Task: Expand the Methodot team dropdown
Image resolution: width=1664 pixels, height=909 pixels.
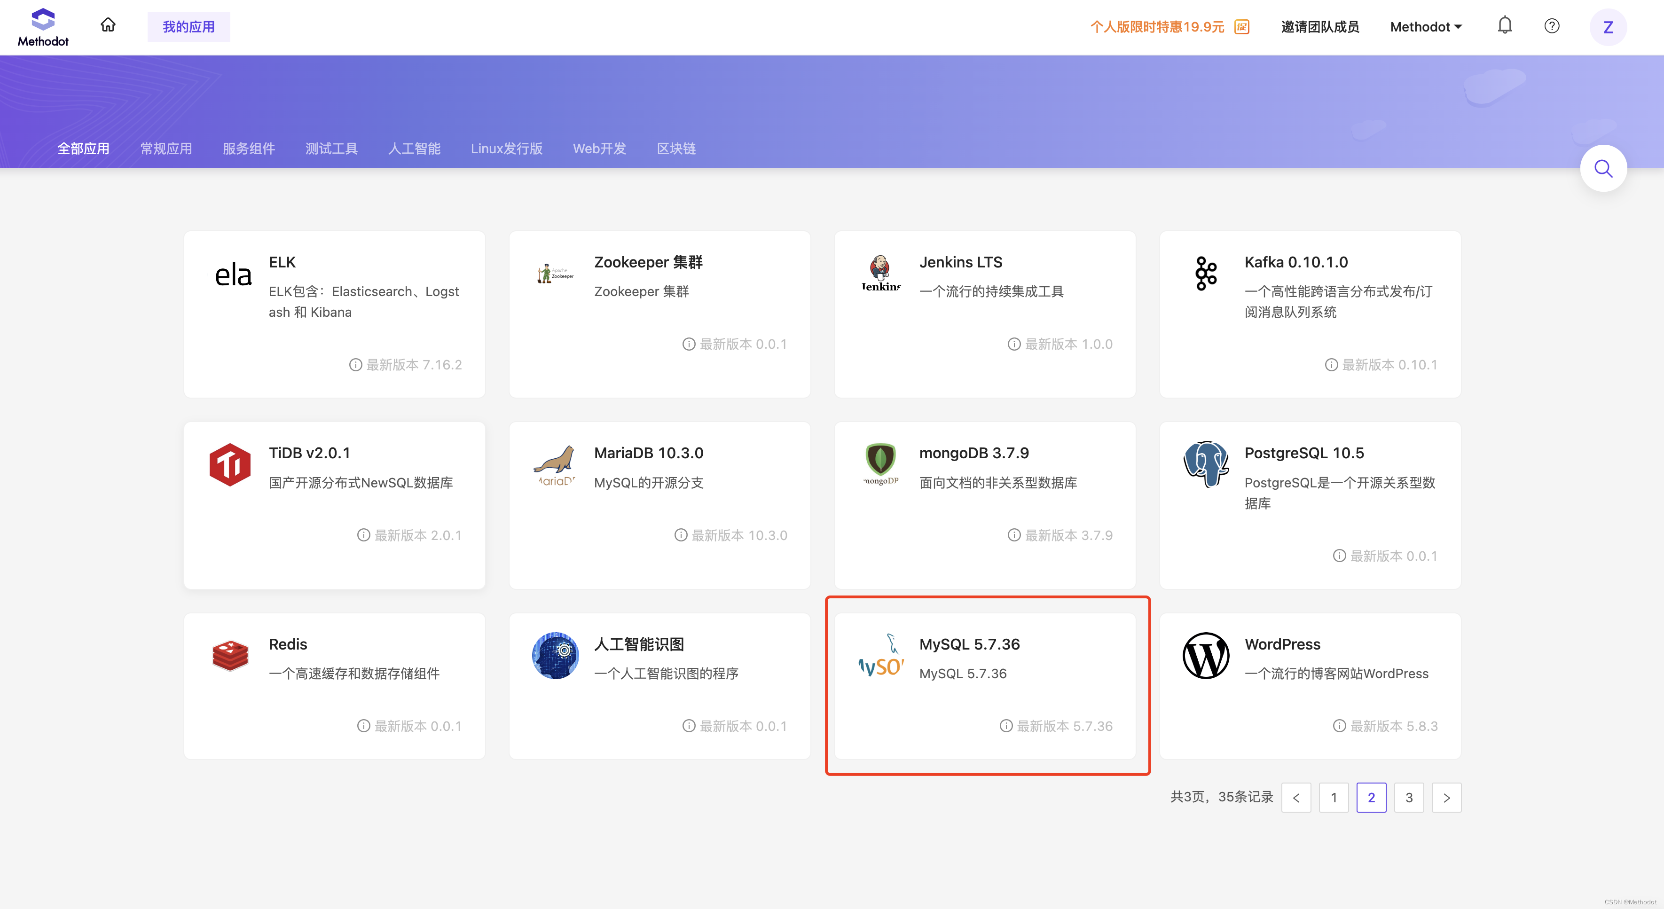Action: (x=1426, y=27)
